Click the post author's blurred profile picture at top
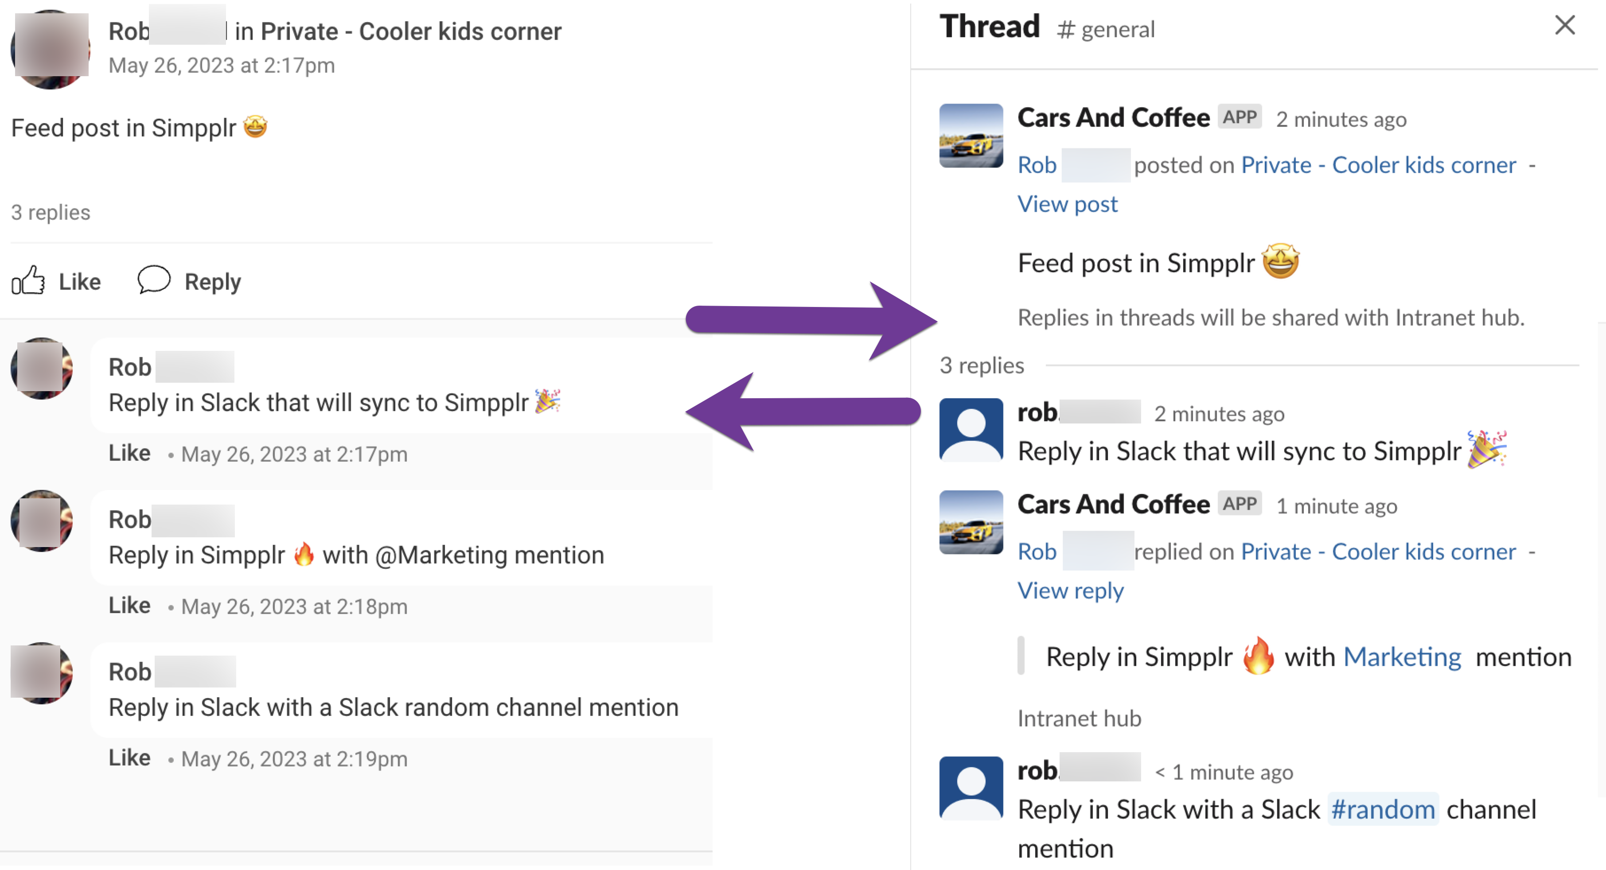The height and width of the screenshot is (870, 1606). (50, 49)
